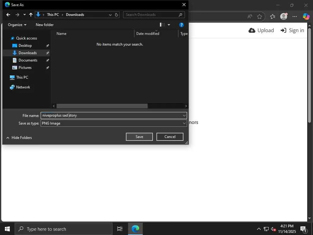This screenshot has width=313, height=235.
Task: Go up one folder level
Action: point(31,15)
